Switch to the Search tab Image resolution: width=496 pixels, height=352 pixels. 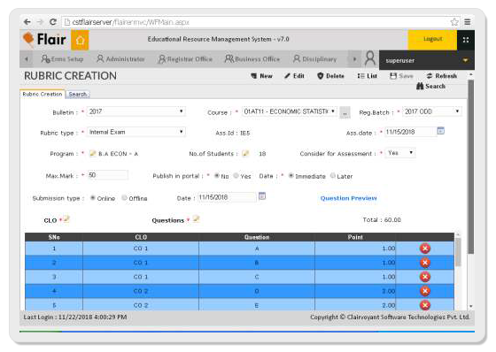(x=78, y=94)
